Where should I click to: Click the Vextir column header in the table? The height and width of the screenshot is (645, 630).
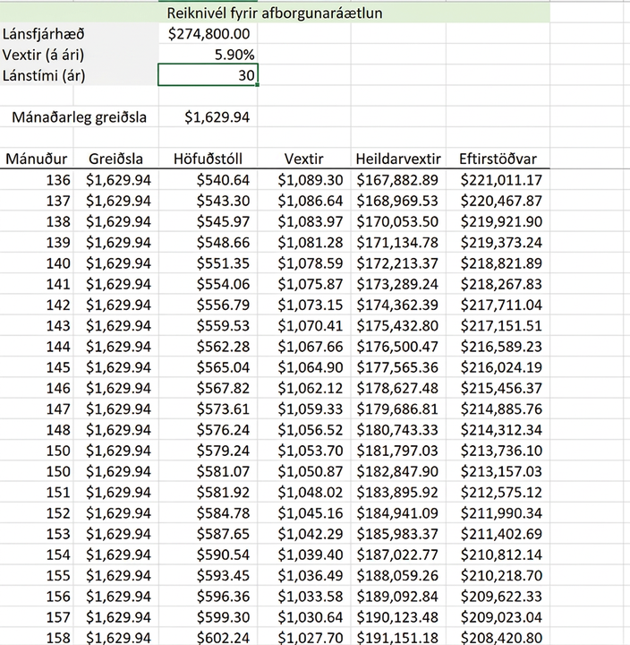tap(304, 159)
